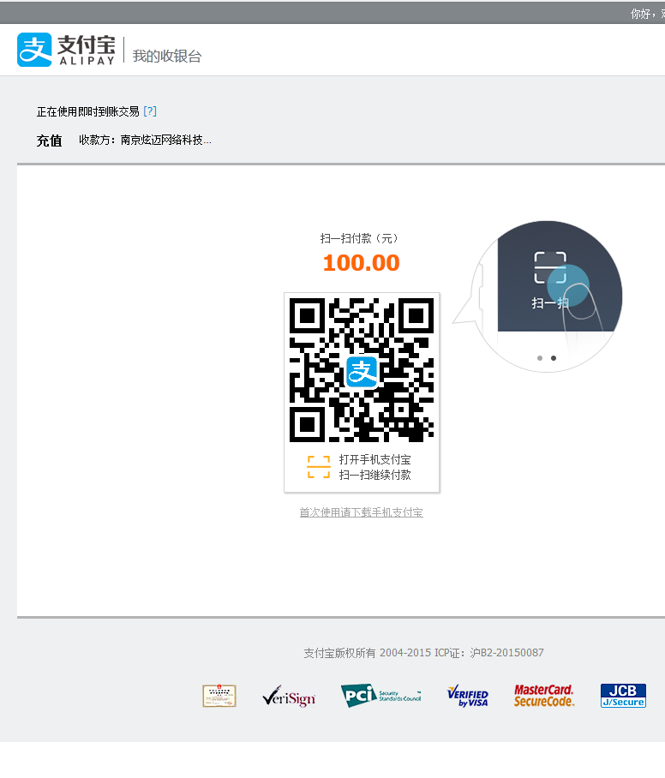Click the 我的收银台 header title
Viewport: 665px width, 778px height.
167,56
